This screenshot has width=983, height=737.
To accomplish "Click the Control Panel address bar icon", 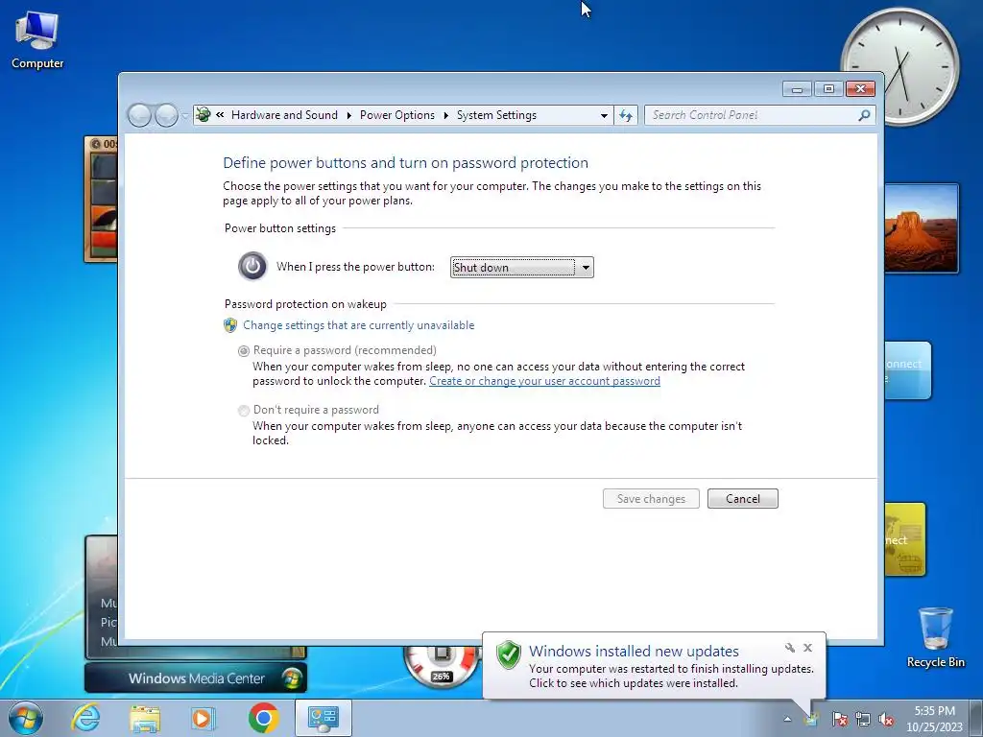I will click(x=204, y=115).
